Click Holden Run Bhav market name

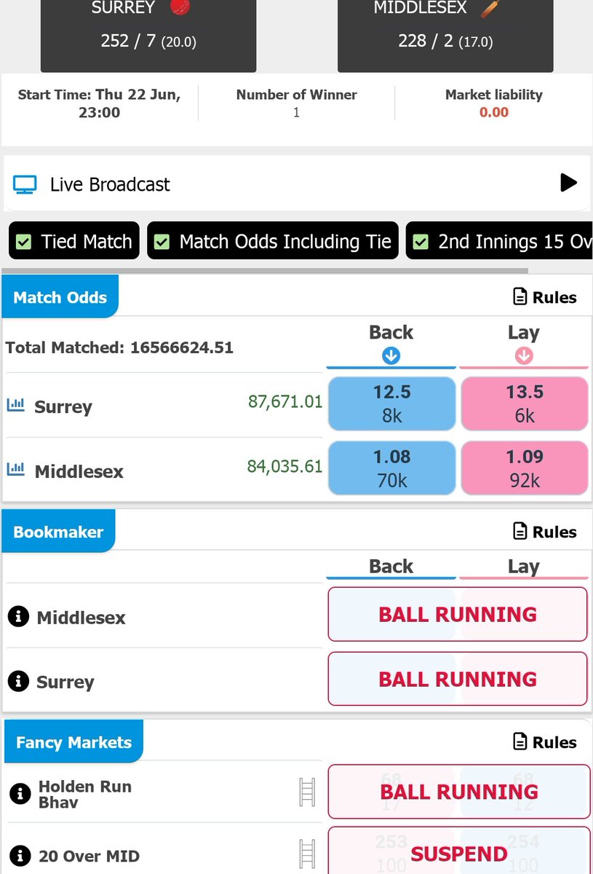[x=85, y=794]
